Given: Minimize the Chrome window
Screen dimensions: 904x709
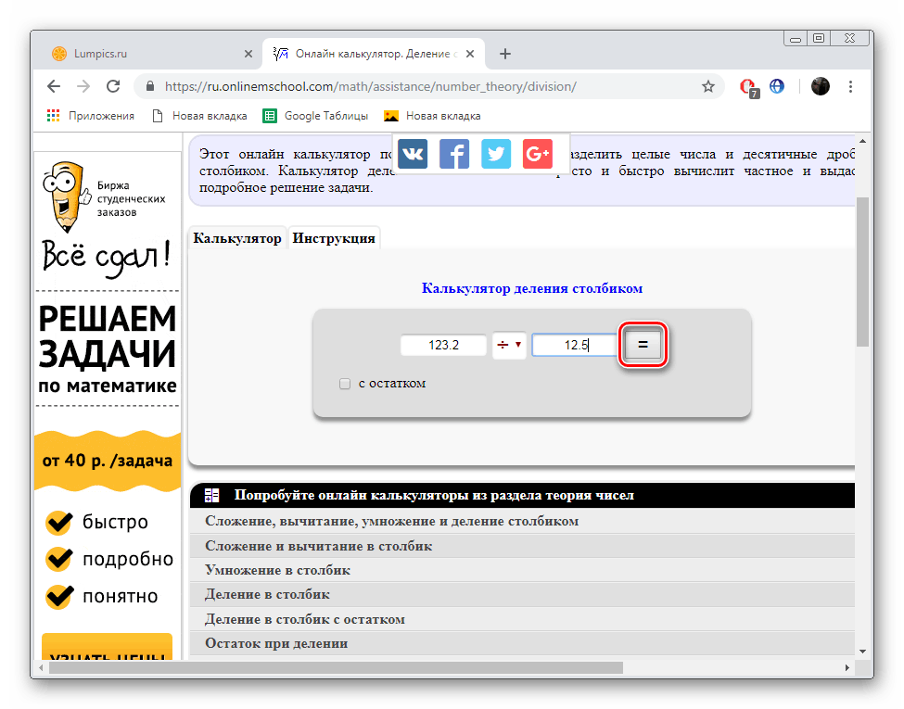Looking at the screenshot, I should (796, 39).
